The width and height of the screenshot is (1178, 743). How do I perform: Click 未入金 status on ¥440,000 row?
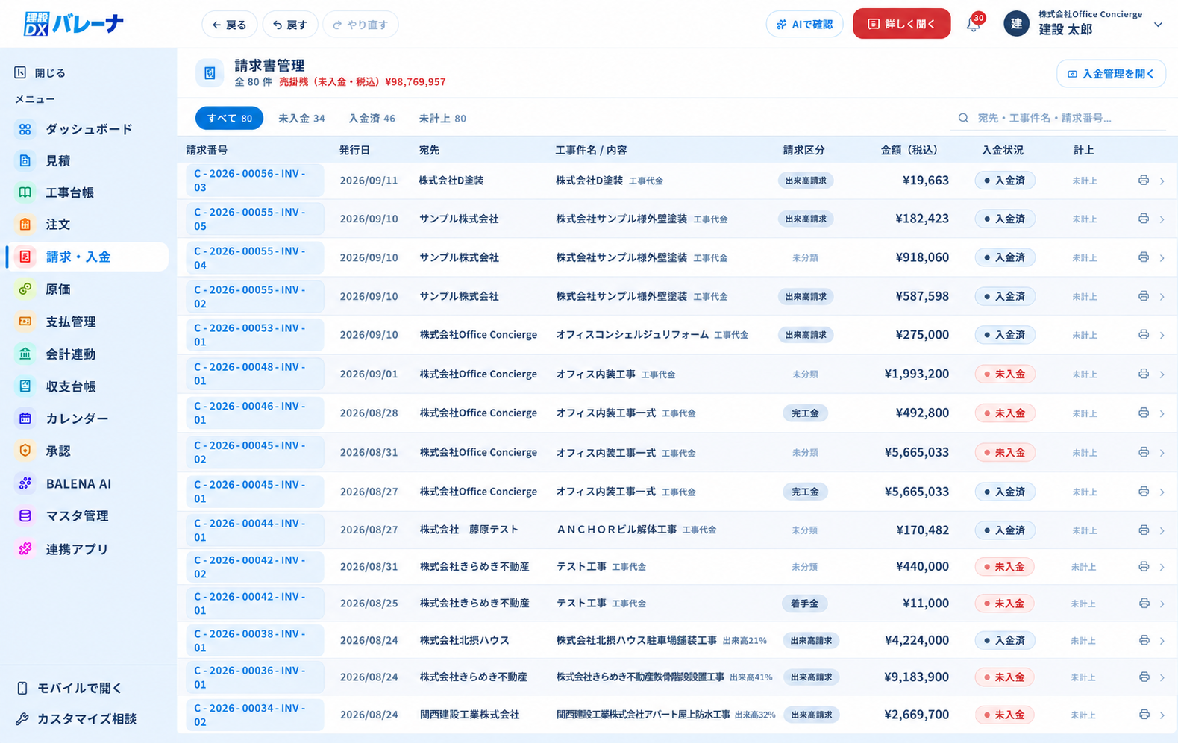click(x=1004, y=567)
